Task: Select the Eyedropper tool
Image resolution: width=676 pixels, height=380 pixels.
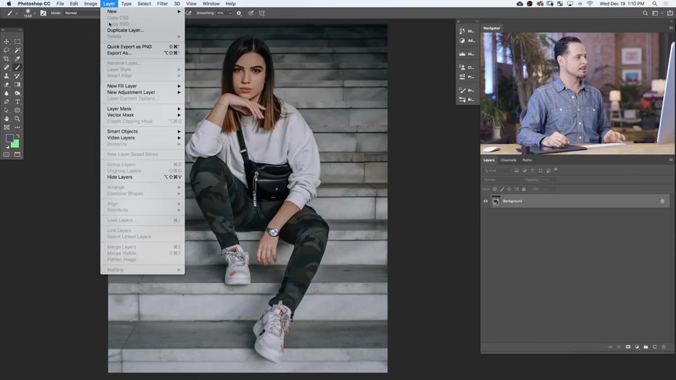Action: pyautogui.click(x=17, y=58)
